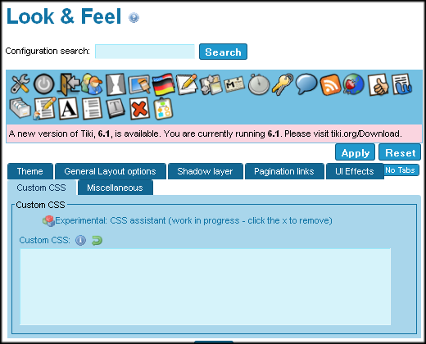
Task: Click the help icon beside Look & Feel
Action: [134, 18]
